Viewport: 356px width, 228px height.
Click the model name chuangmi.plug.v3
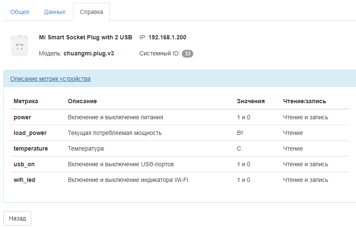pos(89,54)
